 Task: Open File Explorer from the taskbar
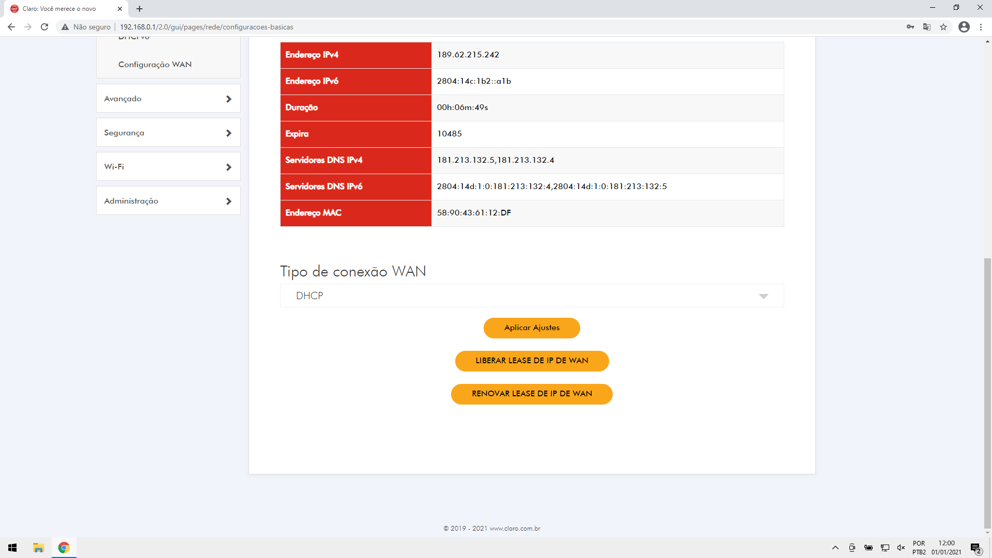click(x=38, y=548)
